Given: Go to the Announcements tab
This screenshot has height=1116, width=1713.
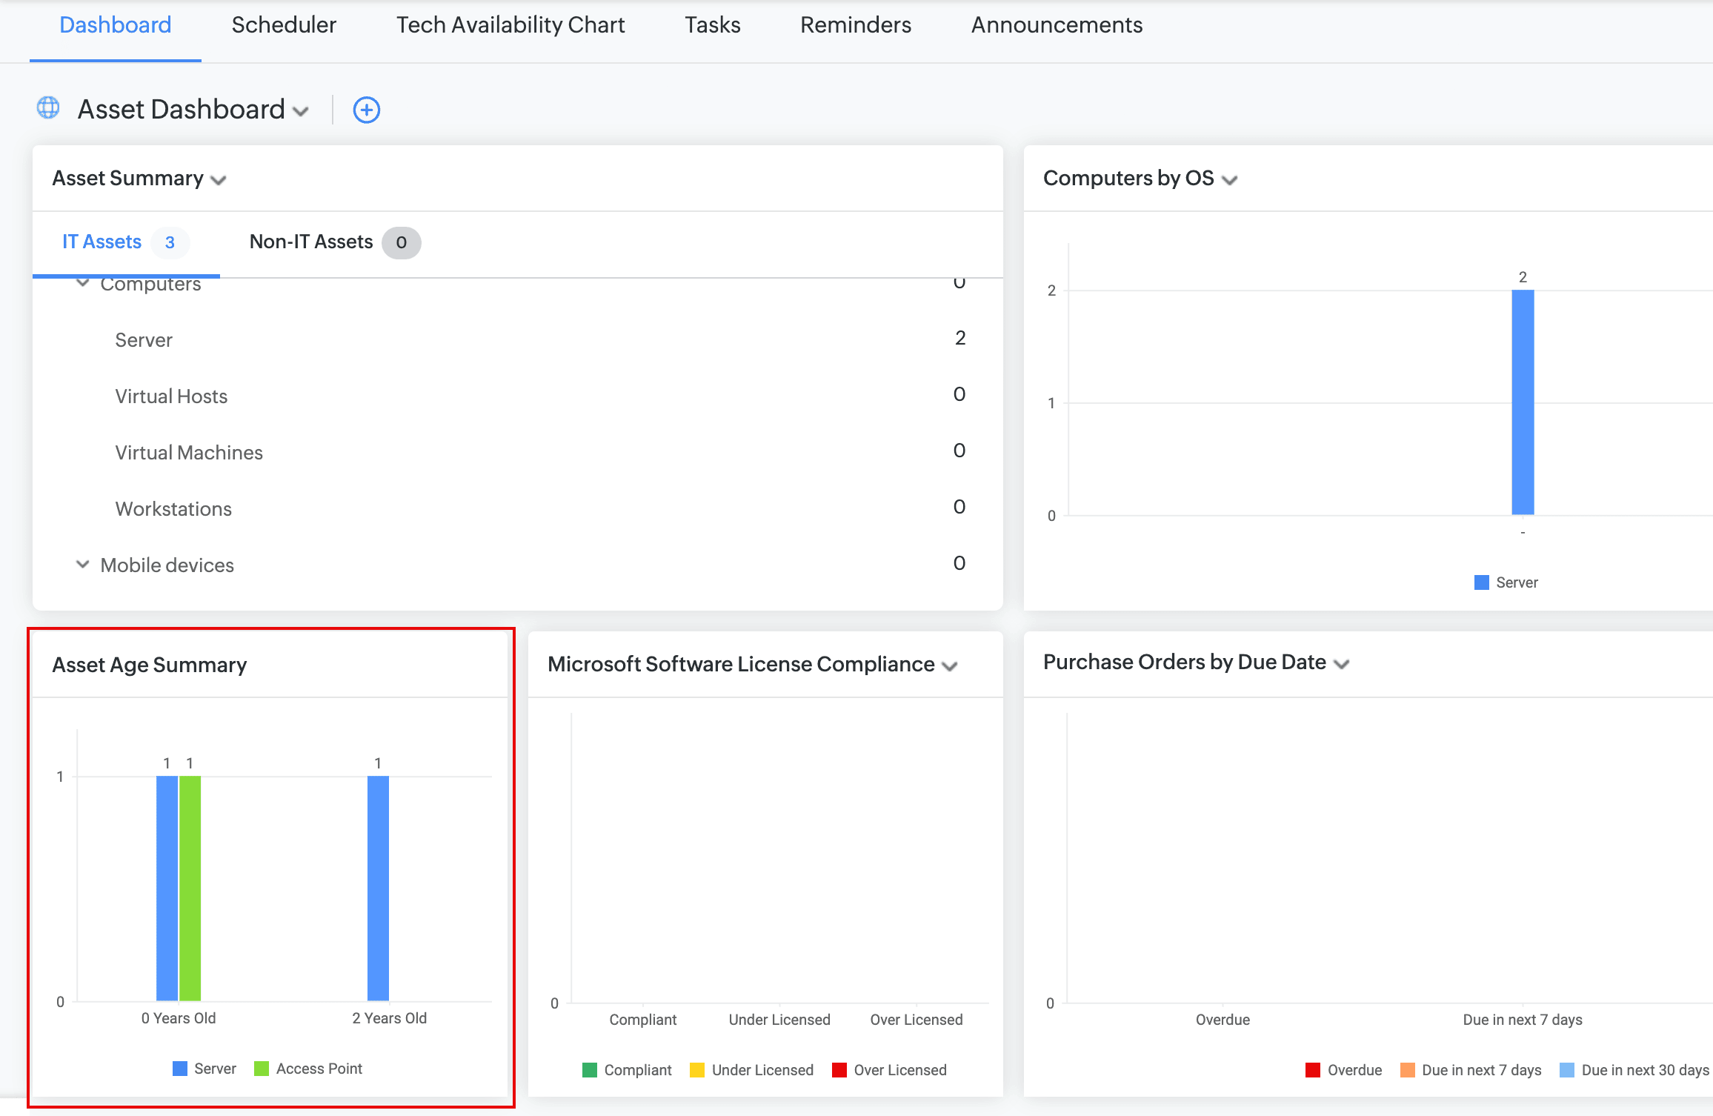Looking at the screenshot, I should pos(1057,25).
